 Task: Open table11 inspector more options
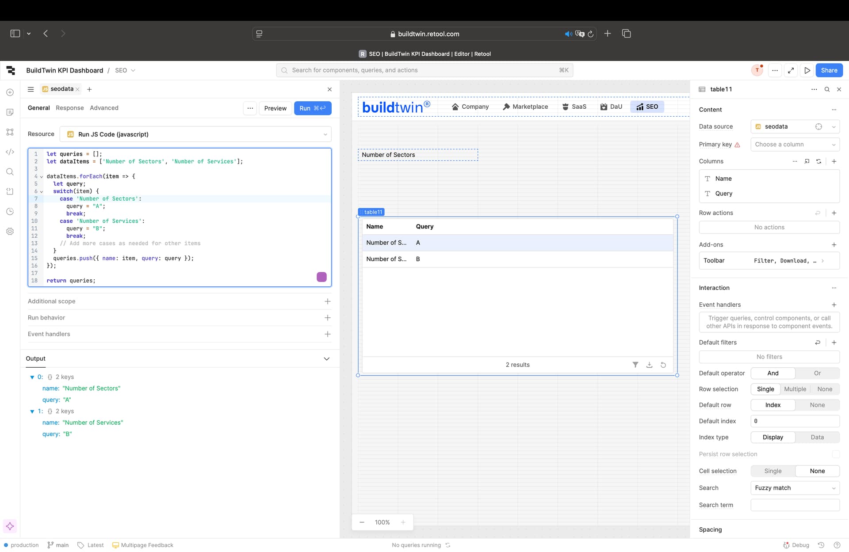(814, 89)
